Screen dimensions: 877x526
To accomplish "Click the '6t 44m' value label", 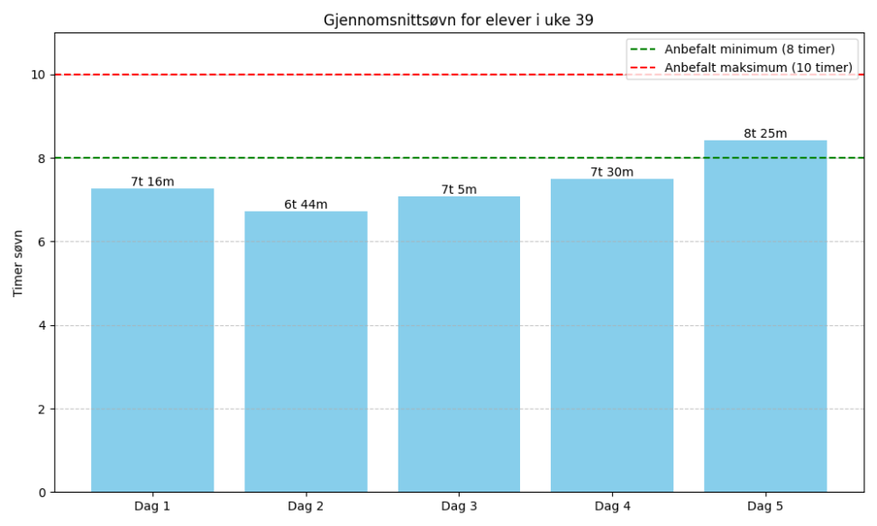I will point(306,204).
